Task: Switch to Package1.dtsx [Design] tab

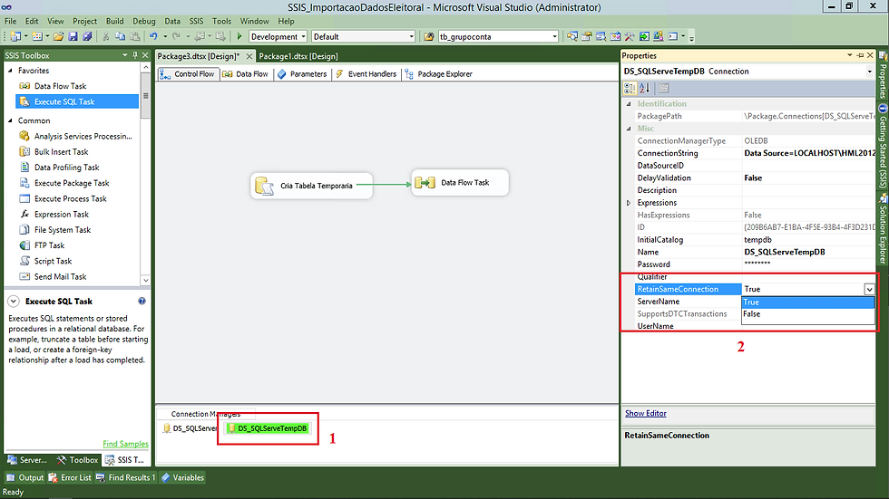Action: tap(298, 56)
